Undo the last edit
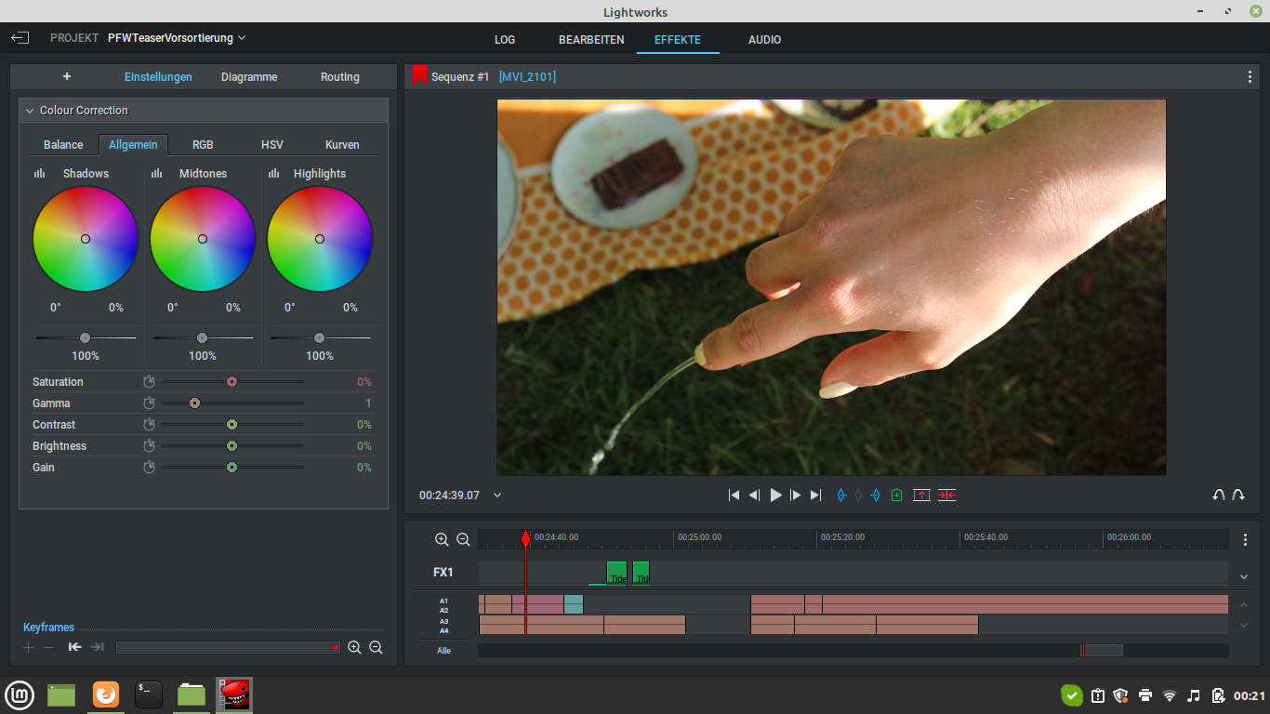Viewport: 1270px width, 714px height. [x=1218, y=496]
